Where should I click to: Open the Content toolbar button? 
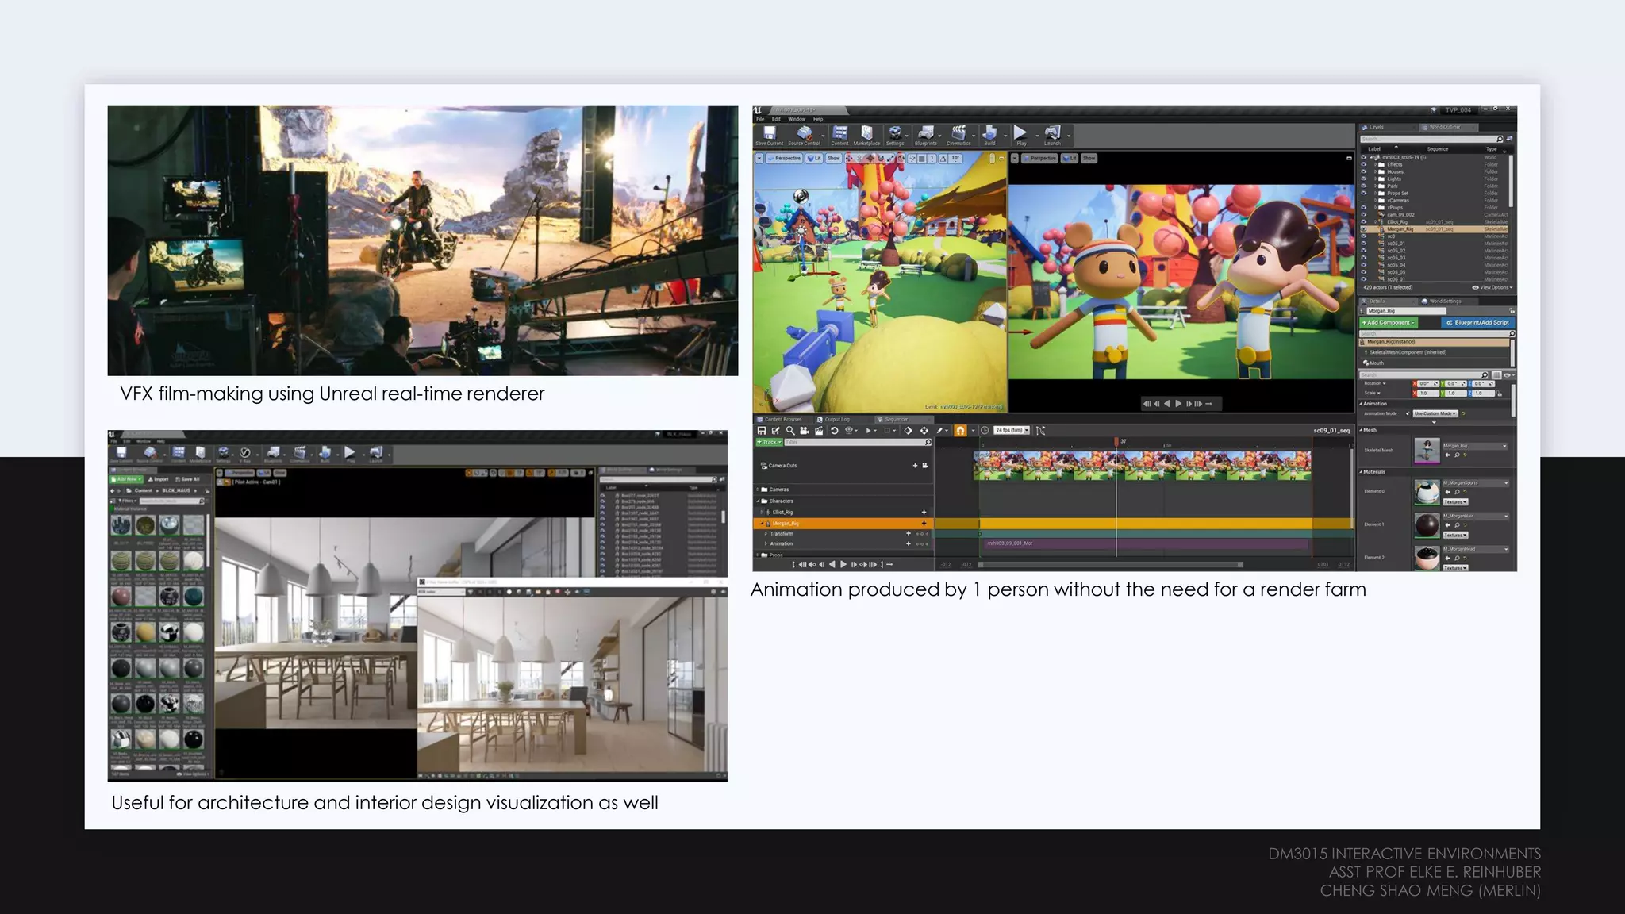coord(839,135)
